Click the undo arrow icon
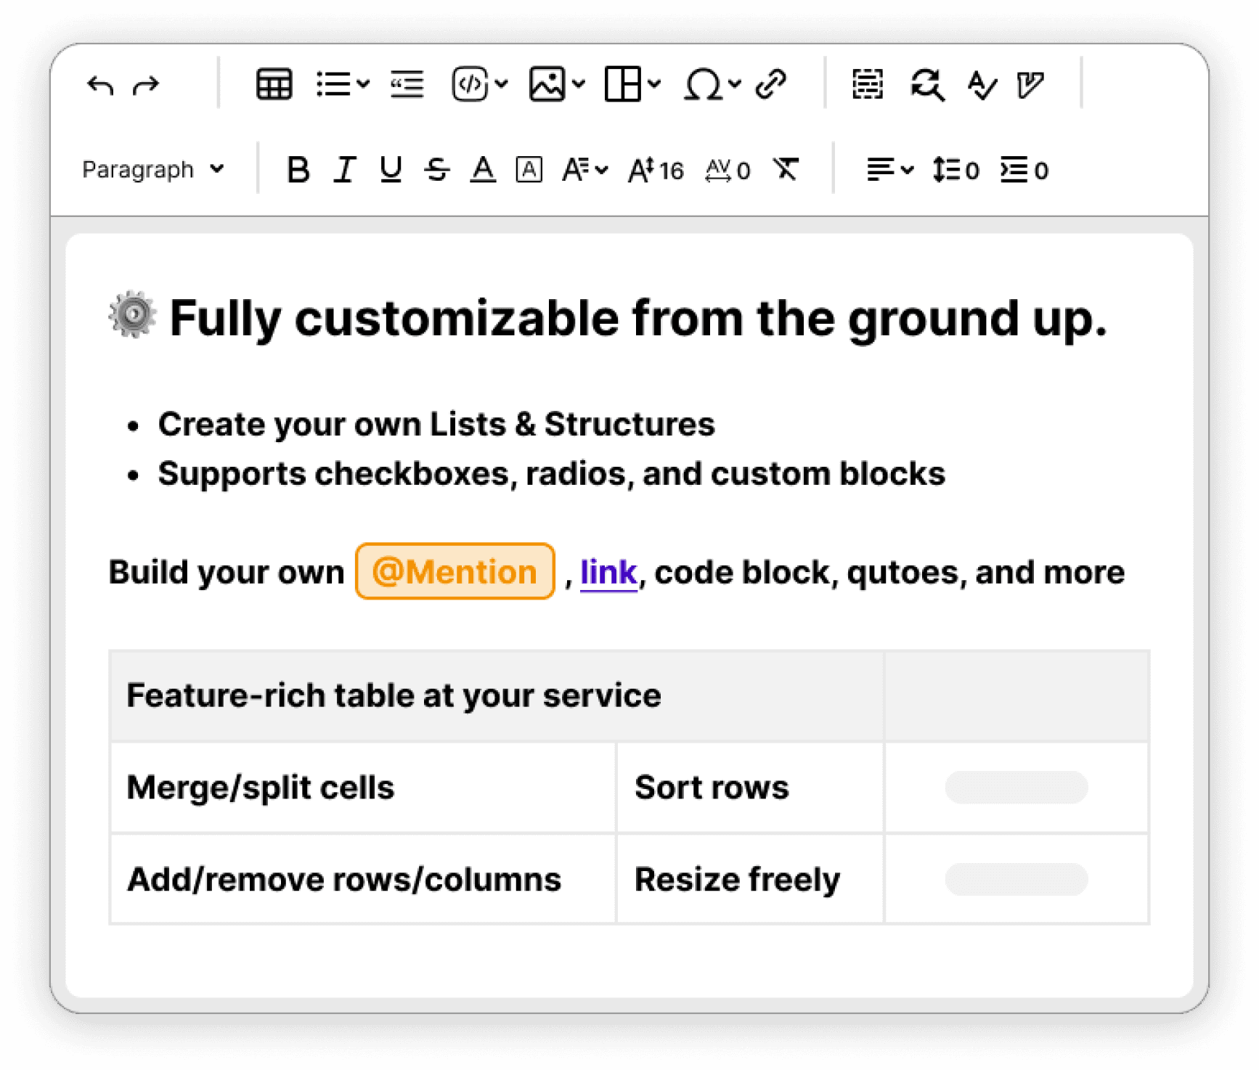The width and height of the screenshot is (1259, 1070). point(102,85)
